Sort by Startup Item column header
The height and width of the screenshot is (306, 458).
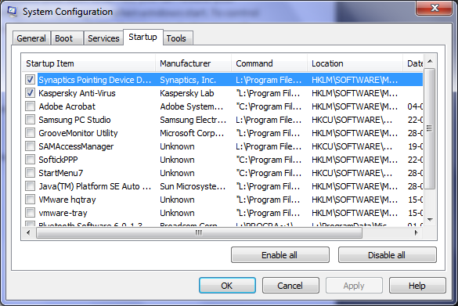(88, 63)
